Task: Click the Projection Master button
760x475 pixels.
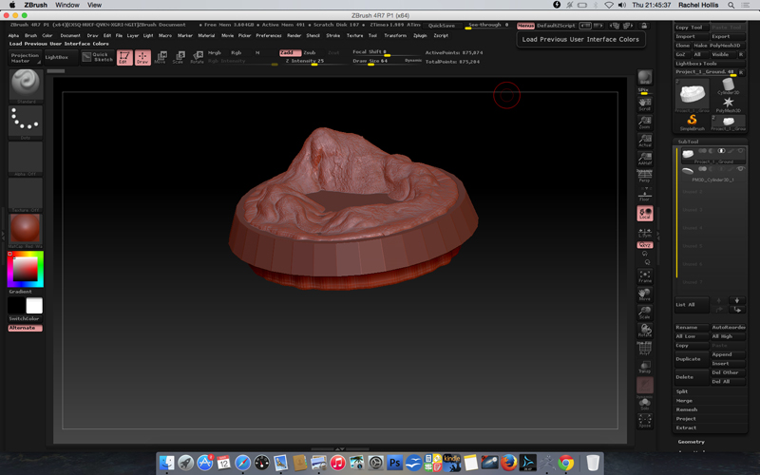Action: click(x=26, y=58)
